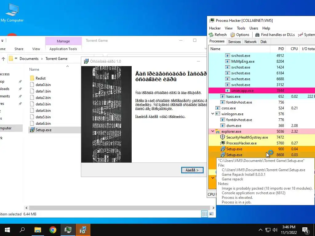Select the Processes tab
The width and height of the screenshot is (315, 236).
(x=217, y=41)
